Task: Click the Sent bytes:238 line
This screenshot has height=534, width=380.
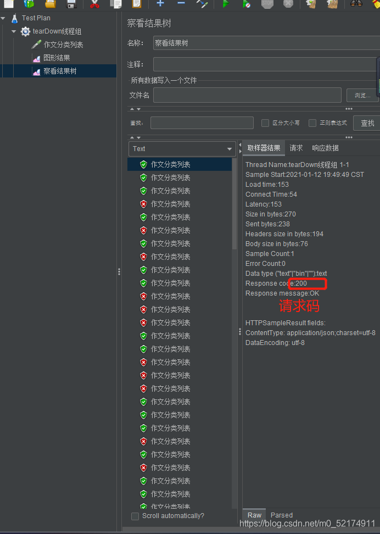Action: point(267,224)
